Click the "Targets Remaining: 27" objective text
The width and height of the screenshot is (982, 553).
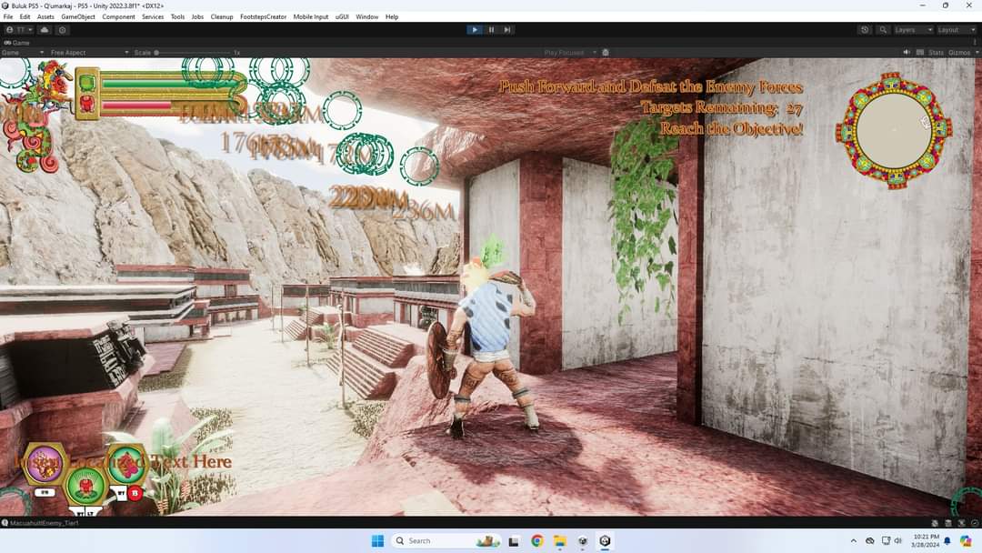(x=721, y=107)
